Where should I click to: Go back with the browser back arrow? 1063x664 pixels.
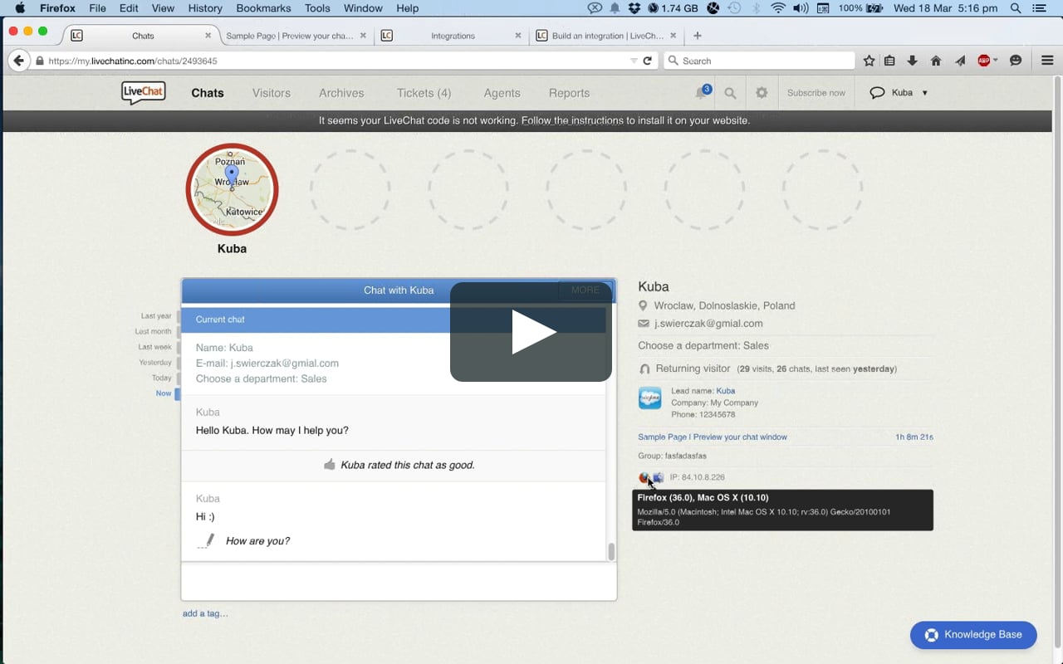[x=18, y=61]
